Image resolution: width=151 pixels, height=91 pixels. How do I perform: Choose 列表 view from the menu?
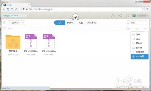(x=139, y=35)
